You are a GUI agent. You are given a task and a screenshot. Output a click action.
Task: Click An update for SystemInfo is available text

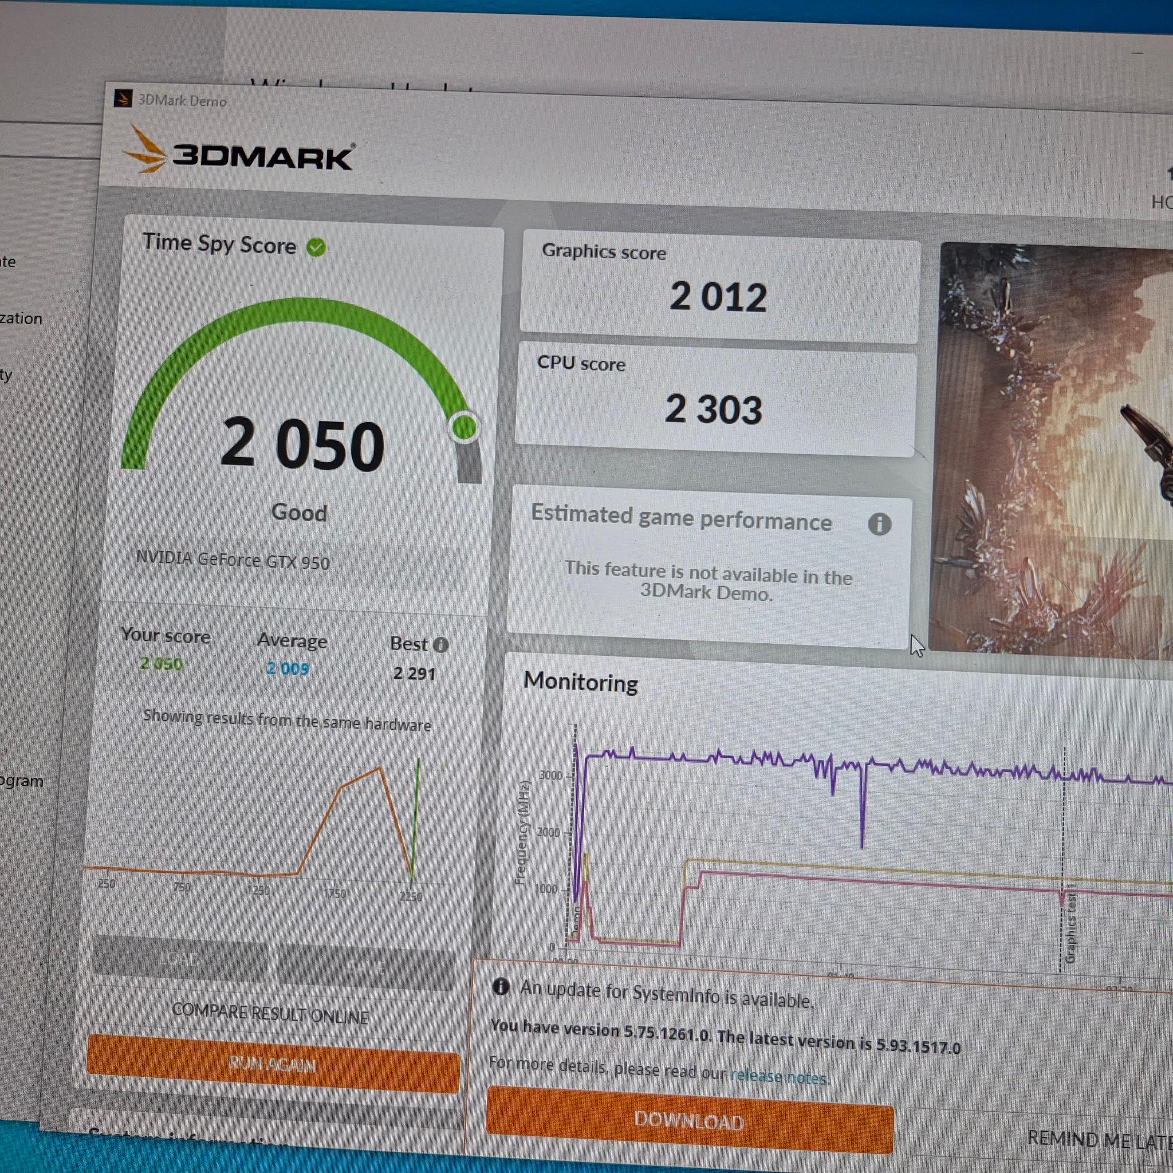click(x=667, y=994)
